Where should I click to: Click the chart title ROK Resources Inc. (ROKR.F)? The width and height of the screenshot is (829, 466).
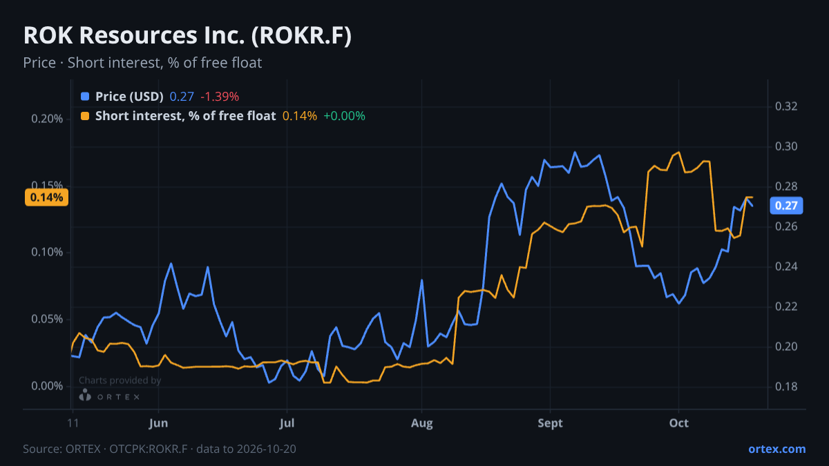[x=187, y=36]
